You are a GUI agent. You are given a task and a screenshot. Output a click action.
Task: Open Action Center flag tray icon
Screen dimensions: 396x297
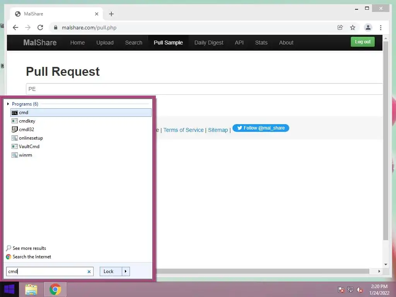tap(341, 290)
